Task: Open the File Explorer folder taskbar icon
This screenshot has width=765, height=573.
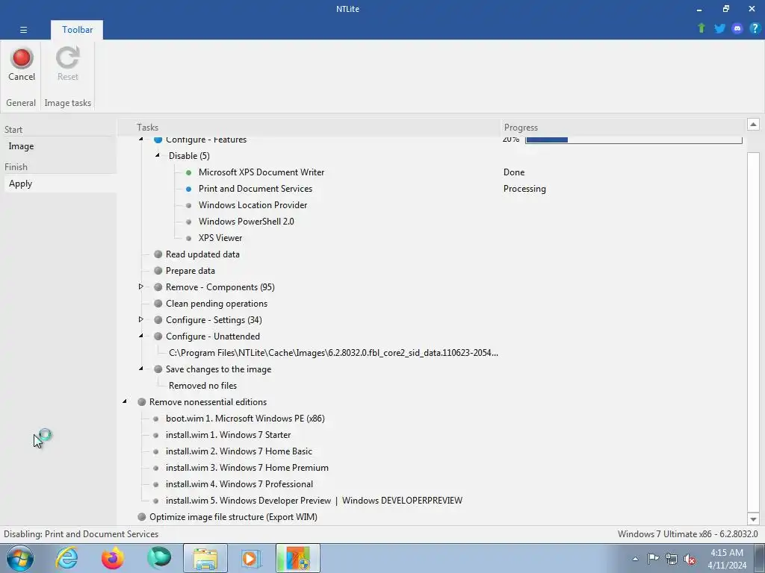Action: click(205, 558)
